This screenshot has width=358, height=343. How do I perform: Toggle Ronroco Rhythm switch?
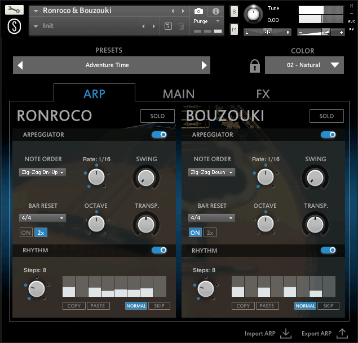159,250
